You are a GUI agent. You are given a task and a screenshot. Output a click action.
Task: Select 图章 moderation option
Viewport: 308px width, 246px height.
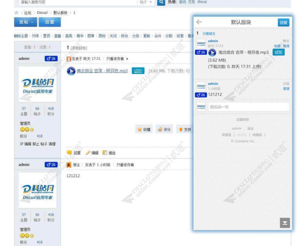91,36
